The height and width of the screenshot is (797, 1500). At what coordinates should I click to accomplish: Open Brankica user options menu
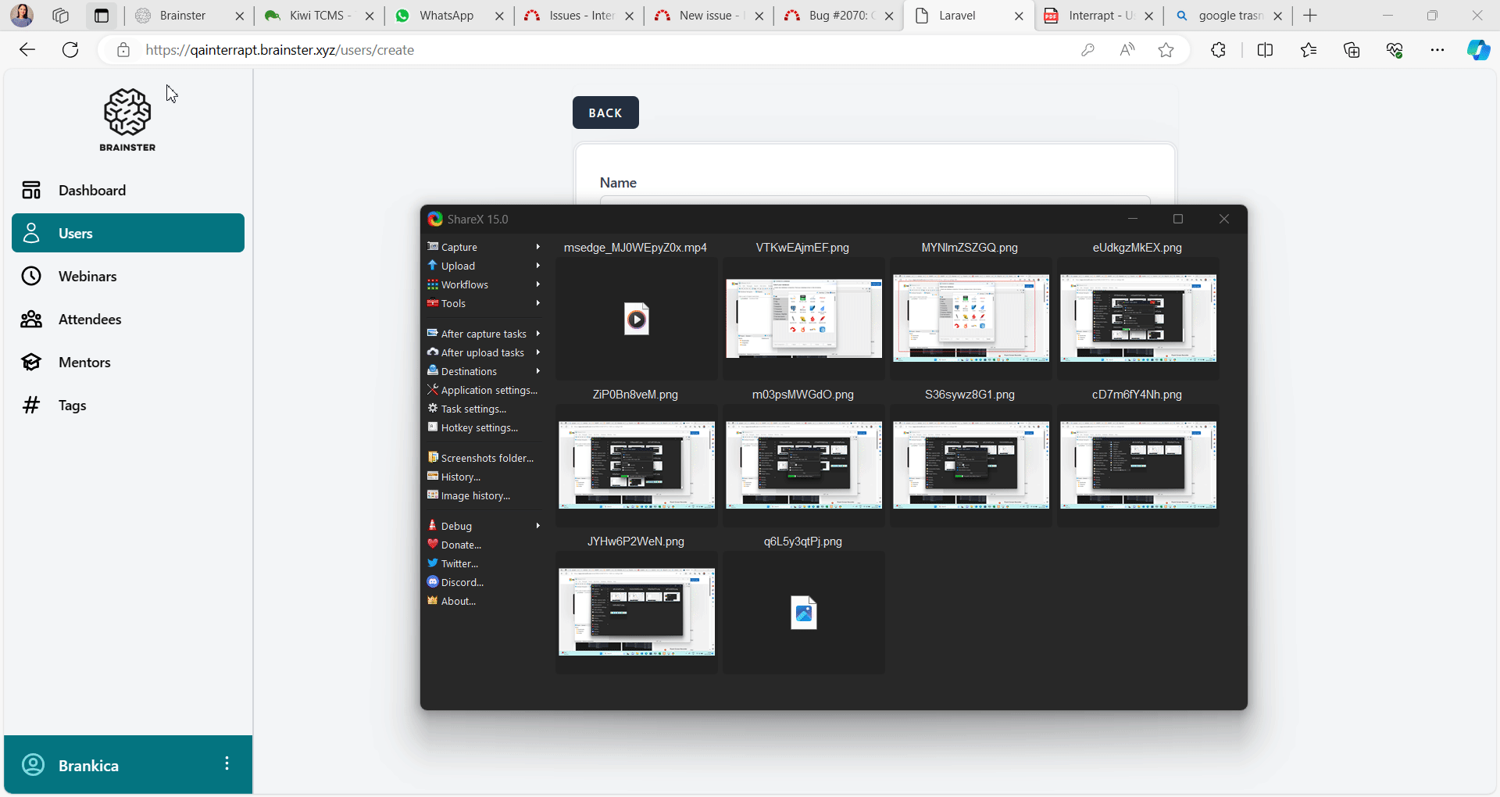pyautogui.click(x=227, y=764)
